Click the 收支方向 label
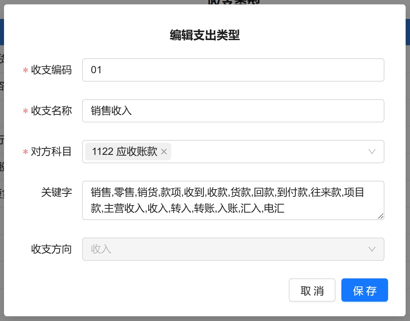The image size is (410, 321). 51,249
